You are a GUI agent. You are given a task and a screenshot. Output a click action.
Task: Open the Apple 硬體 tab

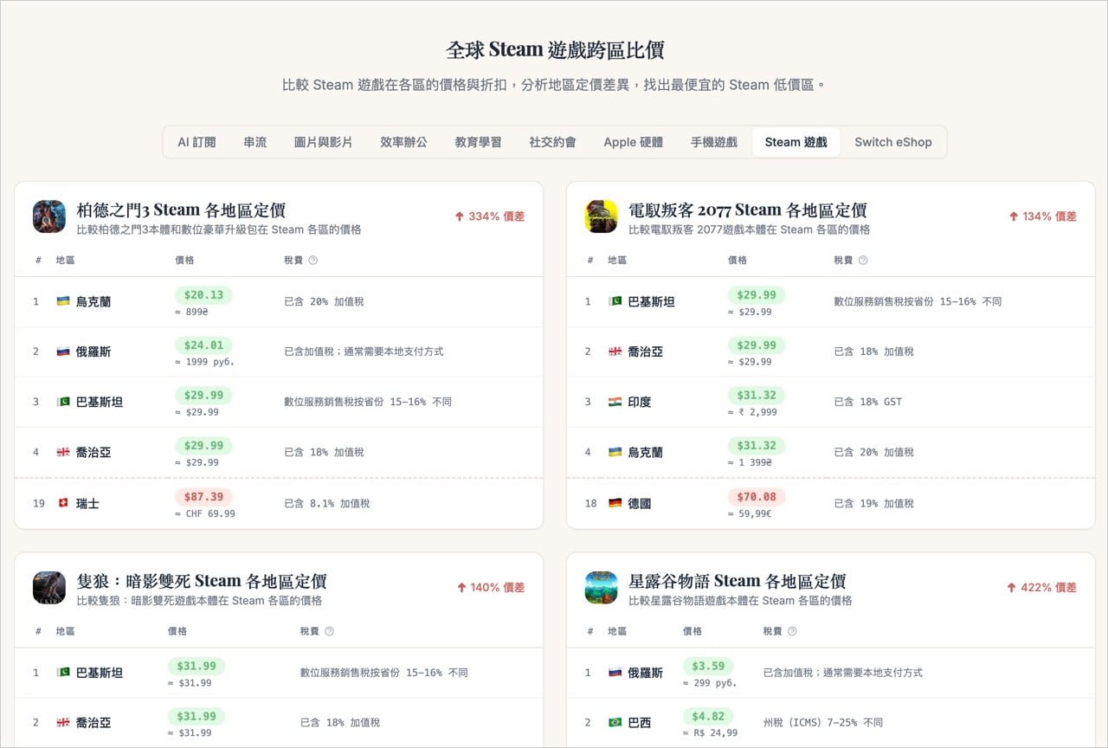[x=634, y=142]
